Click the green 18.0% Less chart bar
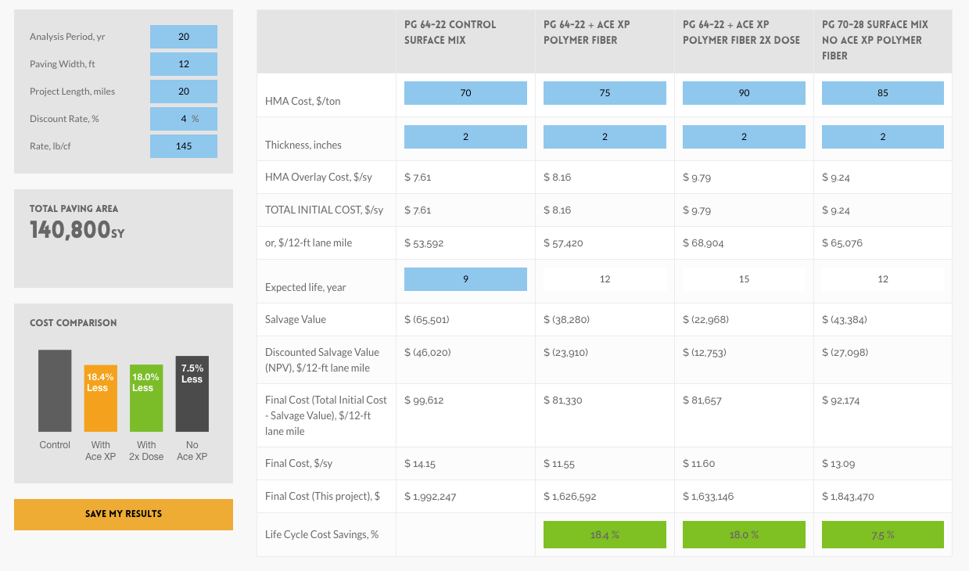The image size is (969, 571). tap(146, 398)
